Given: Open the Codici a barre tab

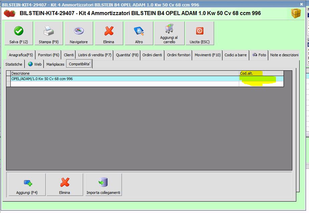Looking at the screenshot, I should coord(236,55).
